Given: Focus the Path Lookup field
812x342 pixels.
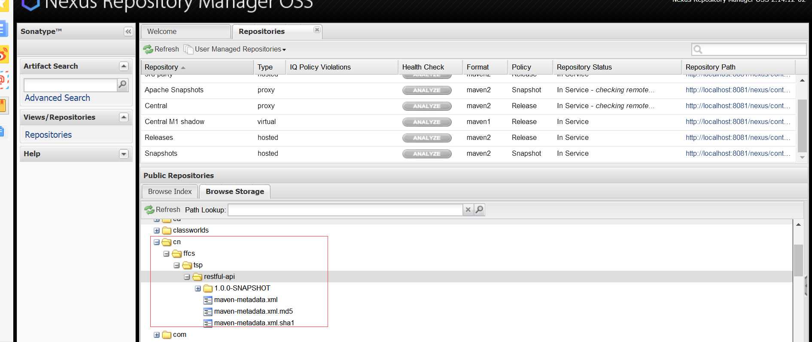Looking at the screenshot, I should (345, 210).
